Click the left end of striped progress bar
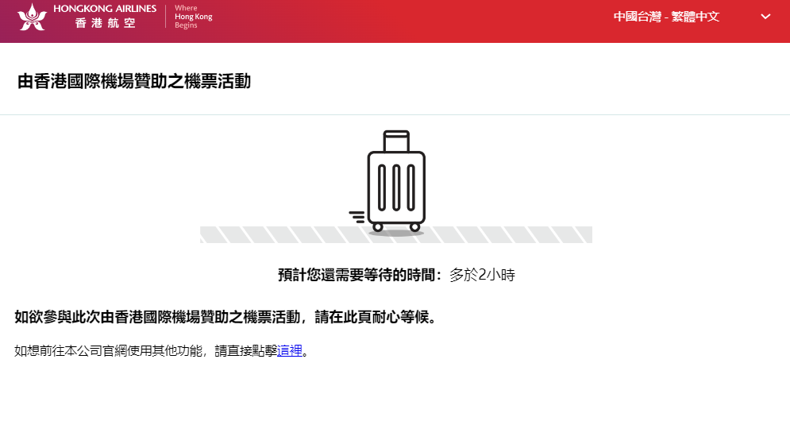790x448 pixels. (206, 234)
